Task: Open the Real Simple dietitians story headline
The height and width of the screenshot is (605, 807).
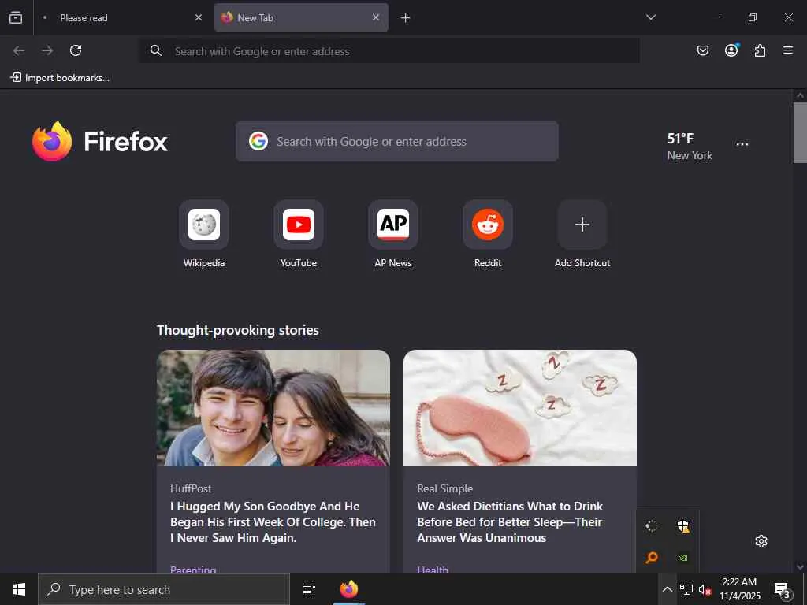Action: [x=510, y=521]
